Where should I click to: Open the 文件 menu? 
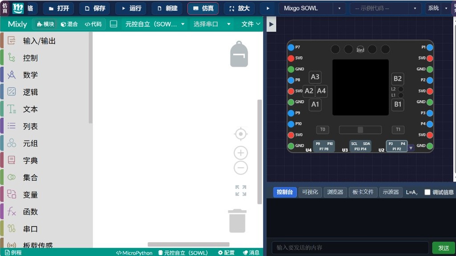251,24
